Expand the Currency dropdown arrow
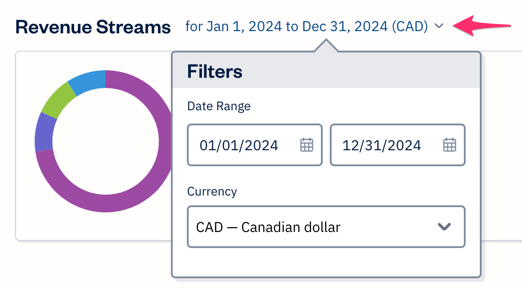Image resolution: width=522 pixels, height=288 pixels. click(x=444, y=227)
